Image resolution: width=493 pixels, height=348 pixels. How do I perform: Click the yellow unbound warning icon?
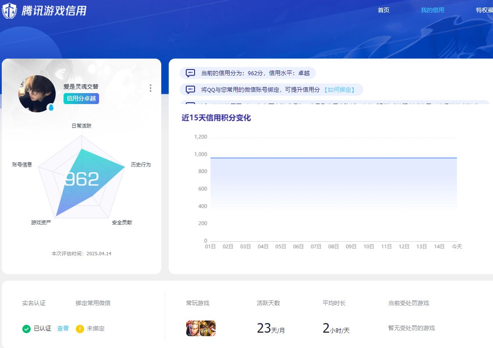80,329
